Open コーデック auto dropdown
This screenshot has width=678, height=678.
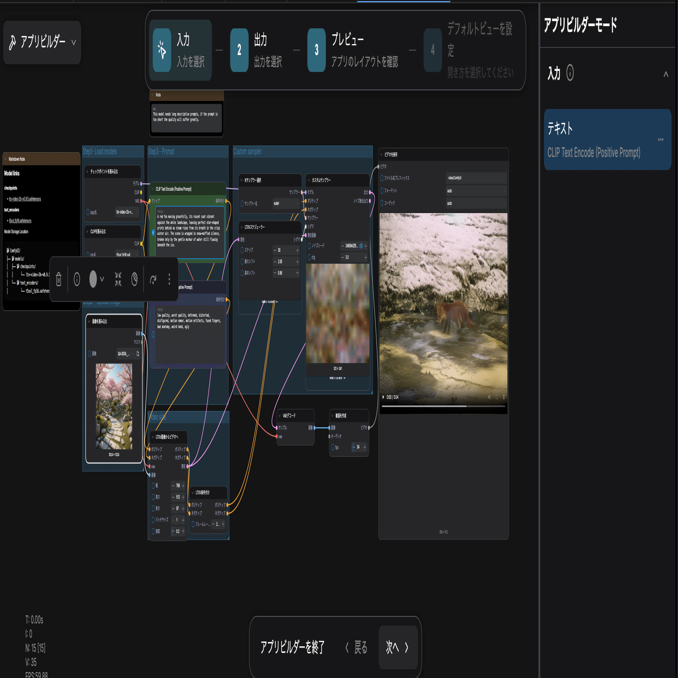(x=476, y=203)
